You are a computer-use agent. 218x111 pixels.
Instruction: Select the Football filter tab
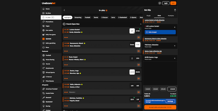(x=87, y=17)
